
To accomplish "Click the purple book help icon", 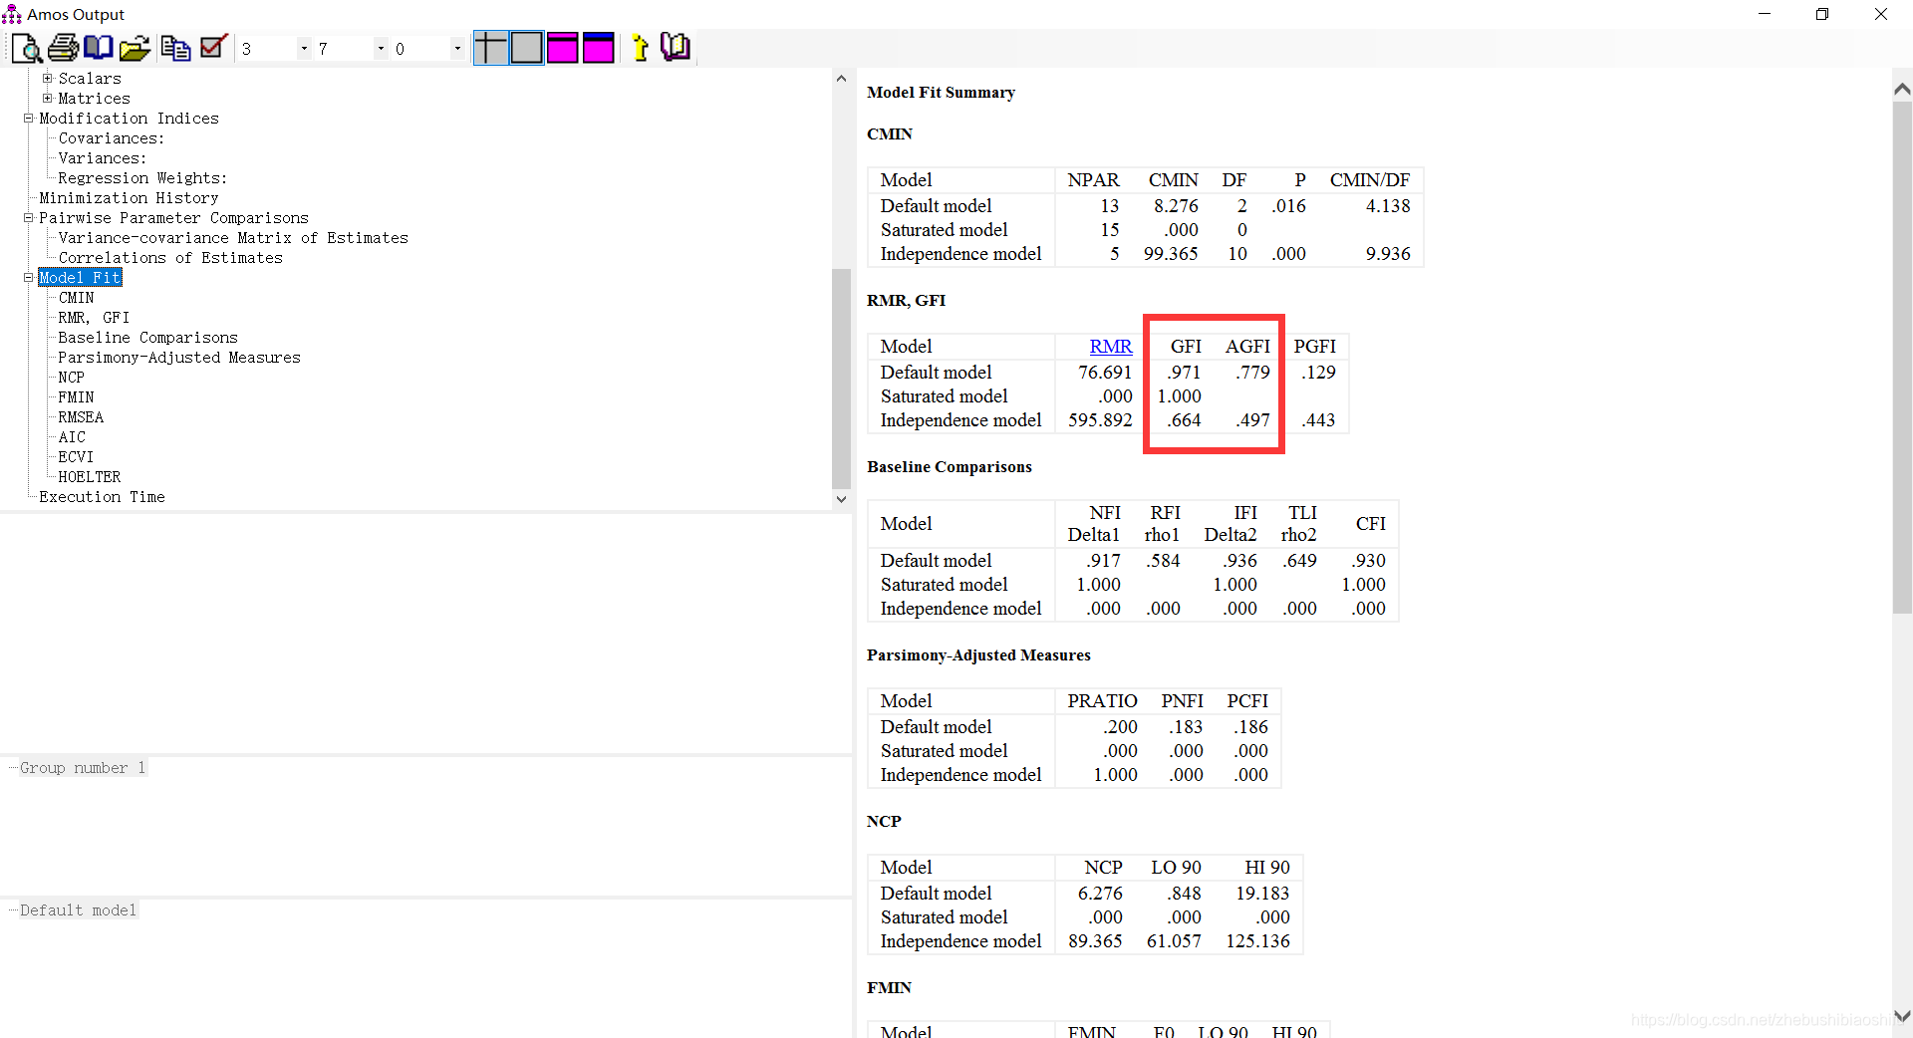I will (x=676, y=47).
